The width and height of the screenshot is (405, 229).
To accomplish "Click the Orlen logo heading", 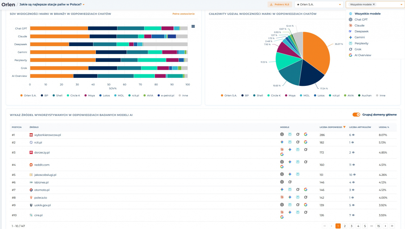I will pos(8,4).
